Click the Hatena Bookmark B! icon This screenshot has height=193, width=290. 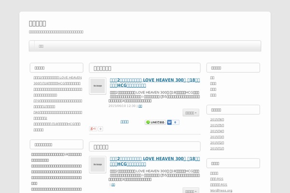pyautogui.click(x=169, y=122)
